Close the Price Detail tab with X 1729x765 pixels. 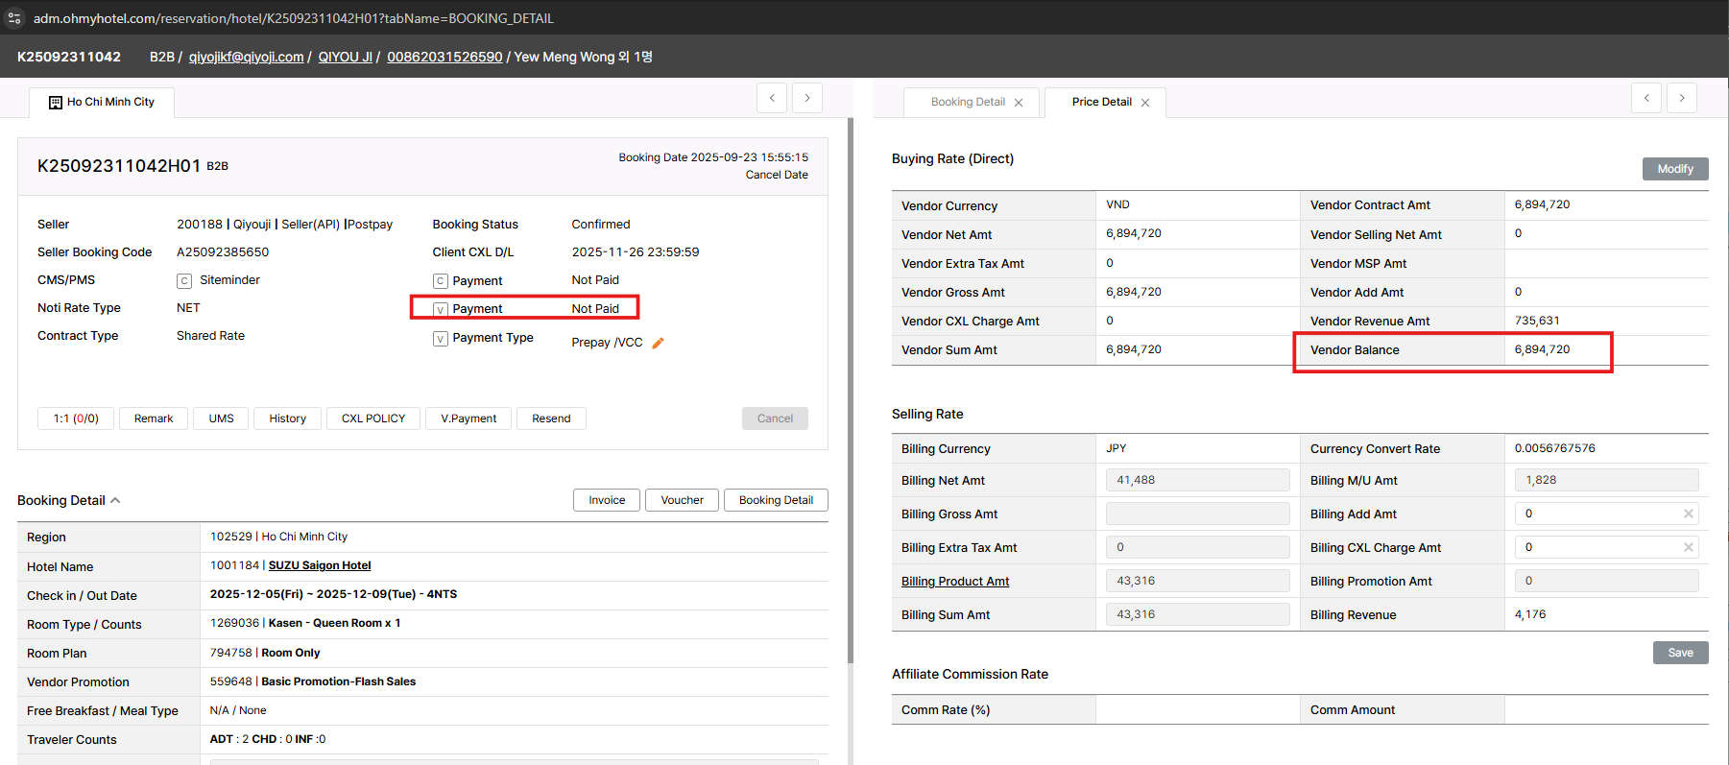tap(1145, 103)
